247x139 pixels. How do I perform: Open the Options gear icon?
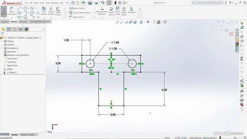124,3
